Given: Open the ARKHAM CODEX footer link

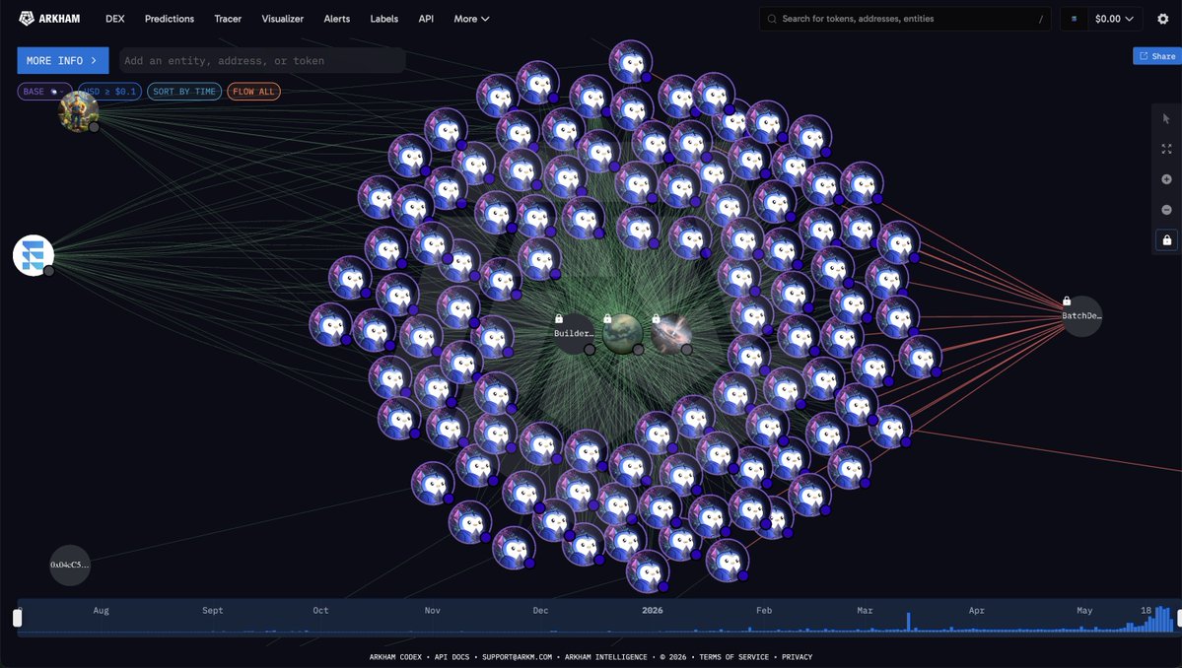Looking at the screenshot, I should click(x=395, y=657).
